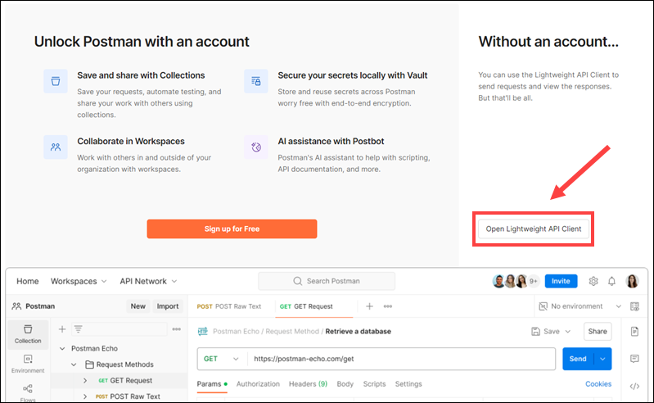Collapse the Postman Echo collection

click(62, 348)
